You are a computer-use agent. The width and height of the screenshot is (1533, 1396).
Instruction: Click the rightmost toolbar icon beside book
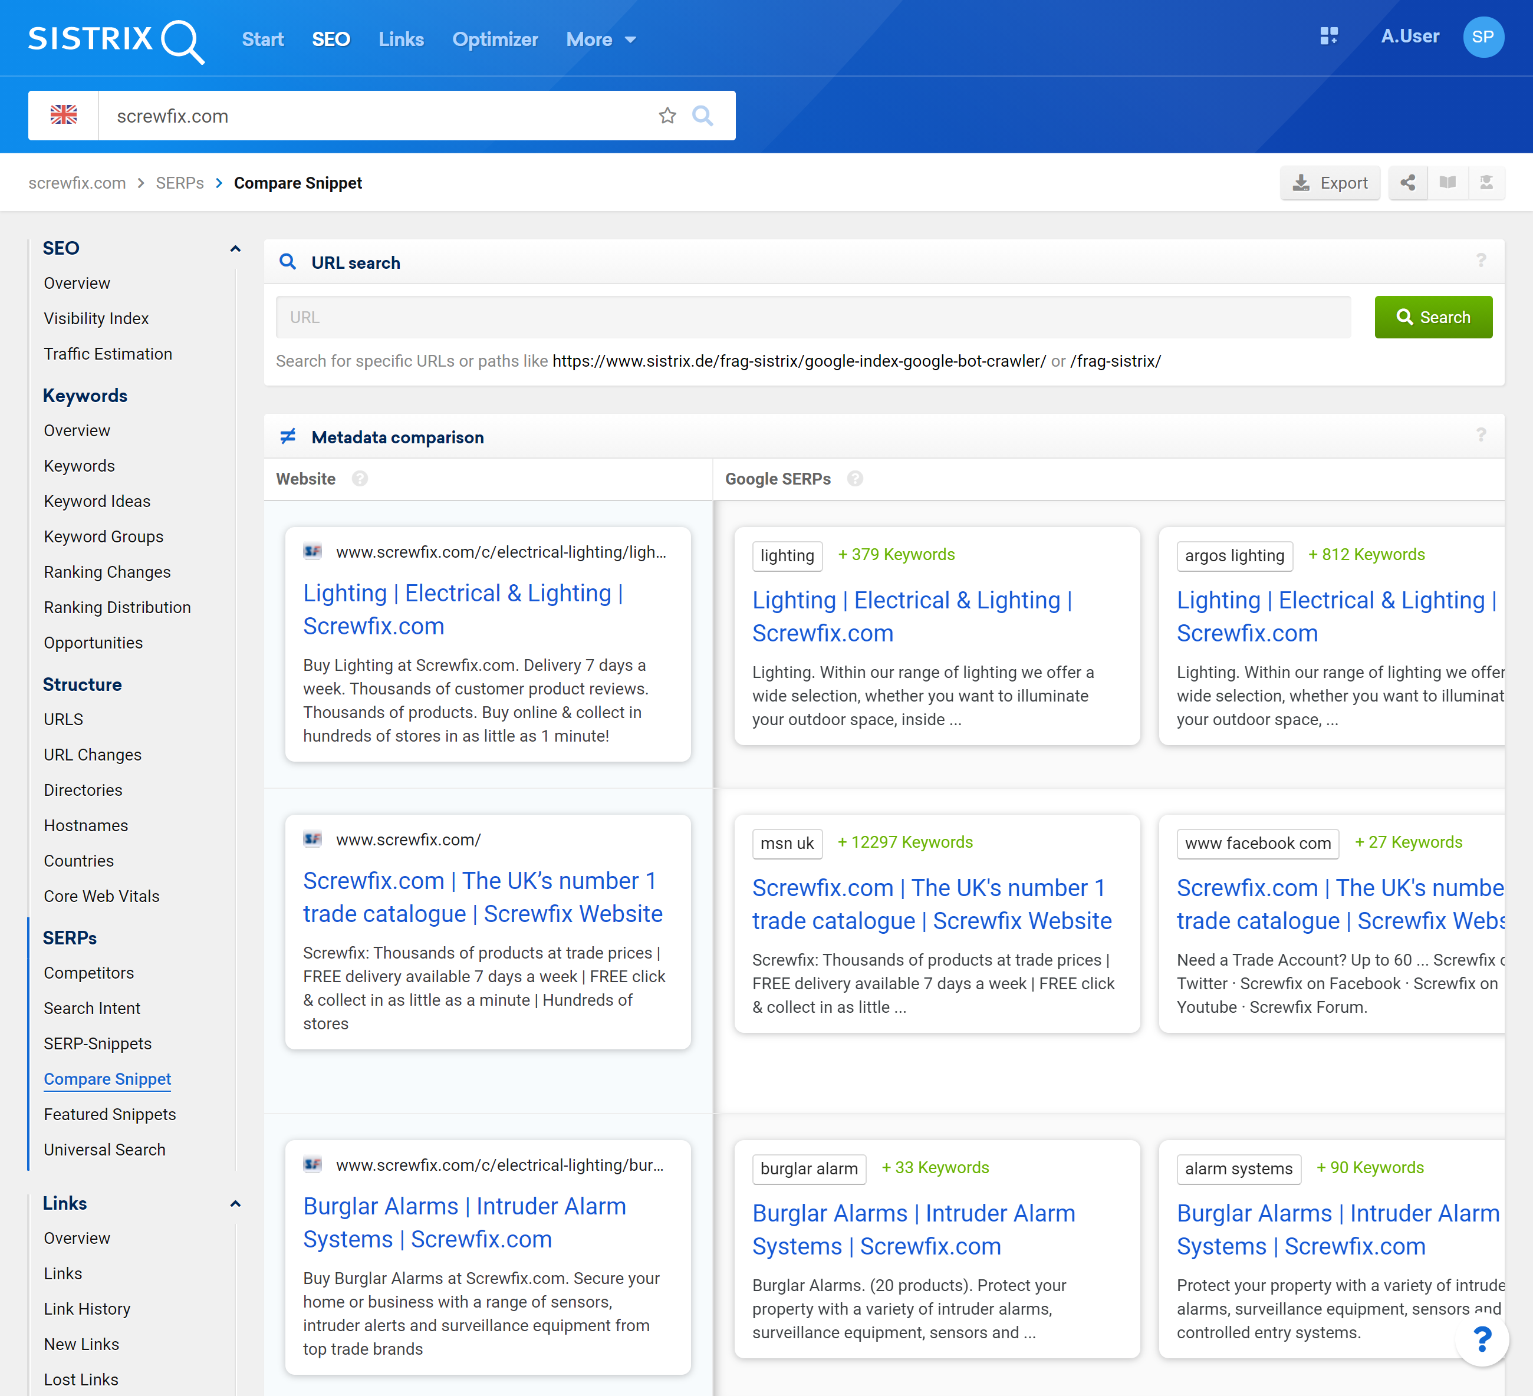[x=1486, y=183]
